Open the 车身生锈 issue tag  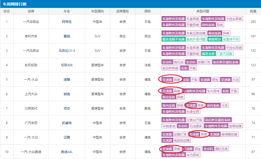click(193, 111)
